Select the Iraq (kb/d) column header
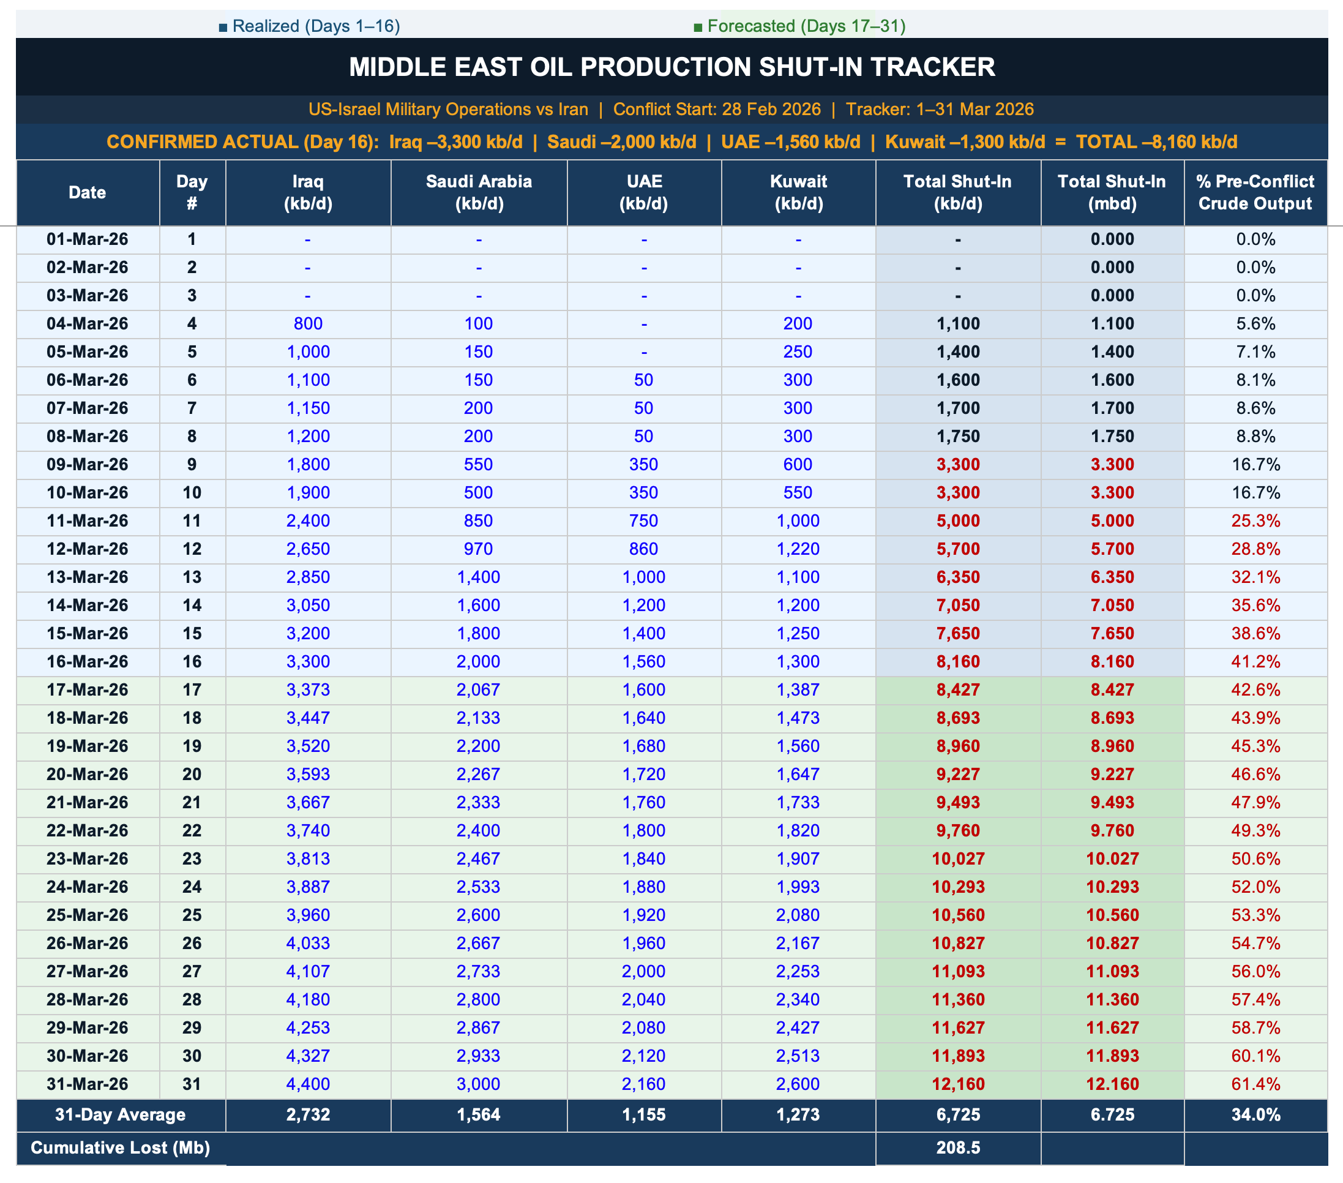The width and height of the screenshot is (1343, 1183). [x=307, y=192]
